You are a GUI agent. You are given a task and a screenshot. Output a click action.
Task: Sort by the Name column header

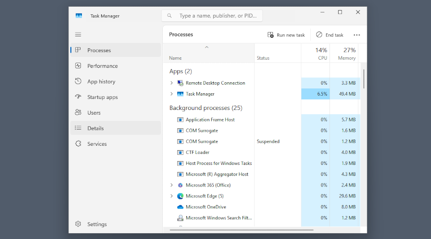209,53
